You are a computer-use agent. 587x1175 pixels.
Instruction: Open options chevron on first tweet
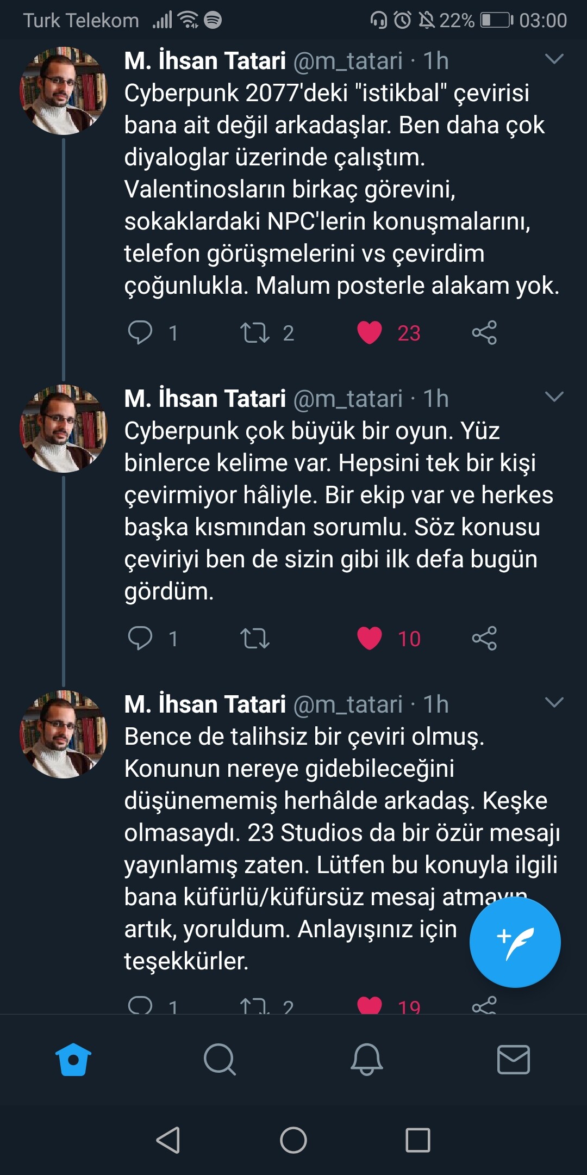click(x=554, y=59)
